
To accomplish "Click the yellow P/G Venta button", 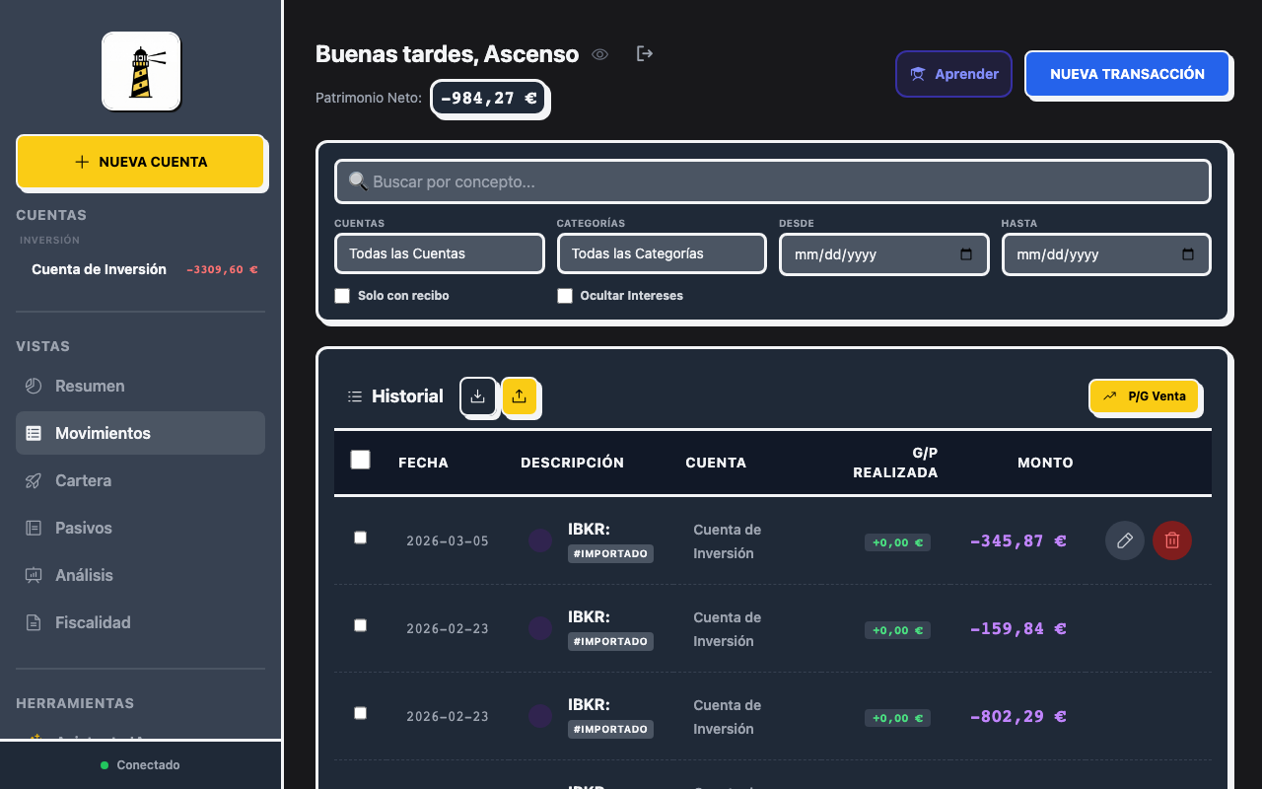I will pyautogui.click(x=1144, y=396).
